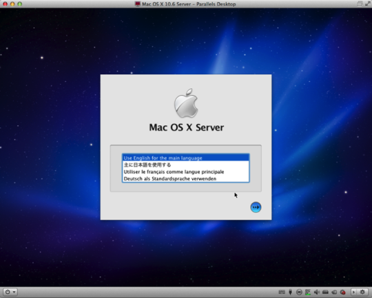Open the CD/DVD drive icon

point(299,292)
